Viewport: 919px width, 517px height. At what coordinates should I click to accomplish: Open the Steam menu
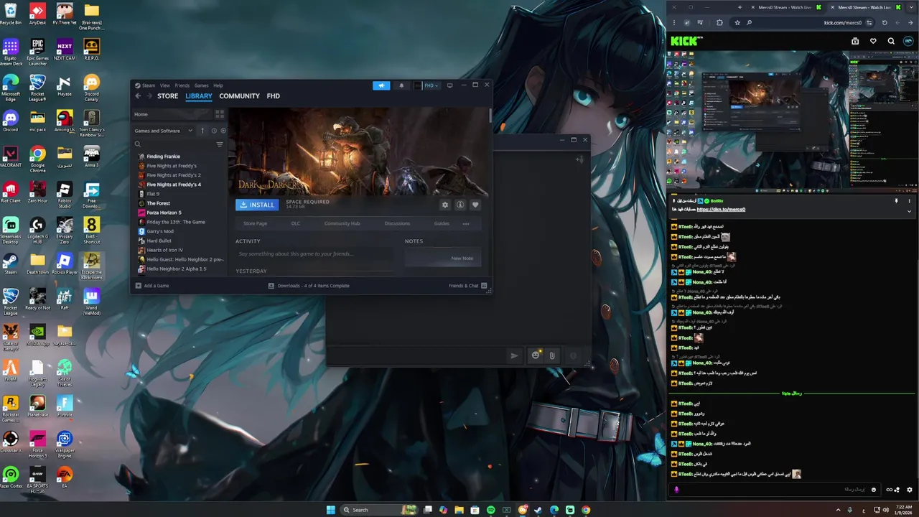click(148, 85)
